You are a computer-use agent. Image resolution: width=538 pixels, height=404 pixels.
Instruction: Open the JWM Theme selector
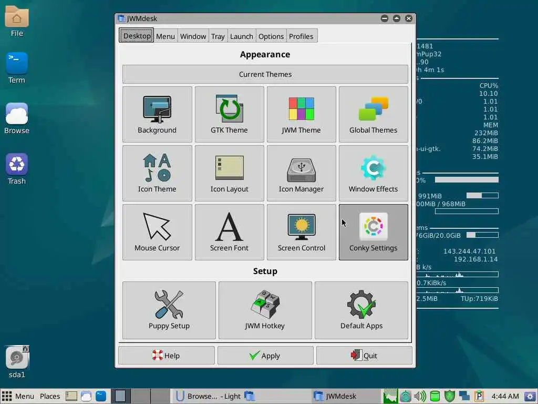click(x=301, y=114)
